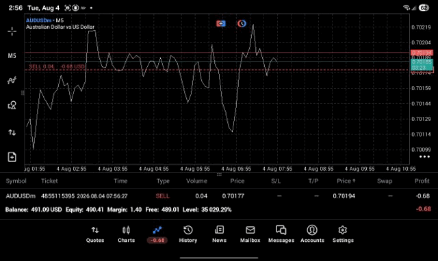Open the Trade tab showing -0.68
Viewport: 438px width, 261px height.
click(x=157, y=234)
